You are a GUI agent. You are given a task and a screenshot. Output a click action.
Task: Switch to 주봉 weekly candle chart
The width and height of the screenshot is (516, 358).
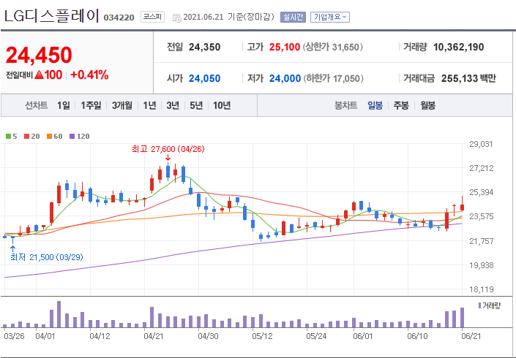pyautogui.click(x=401, y=105)
